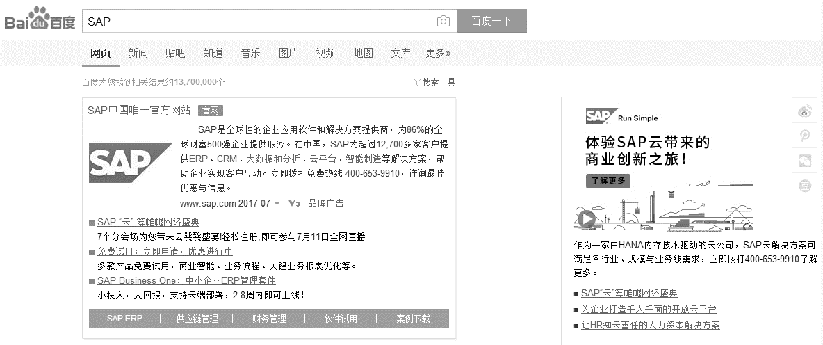This screenshot has height=345, width=823.
Task: Switch to the 图片 tab
Action: coord(288,53)
